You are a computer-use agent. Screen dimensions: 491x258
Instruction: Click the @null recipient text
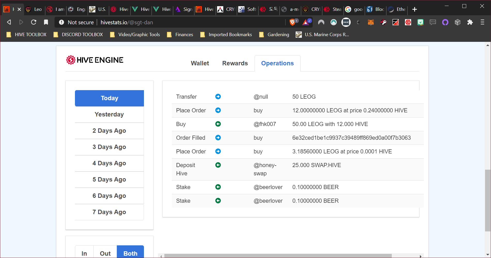261,97
